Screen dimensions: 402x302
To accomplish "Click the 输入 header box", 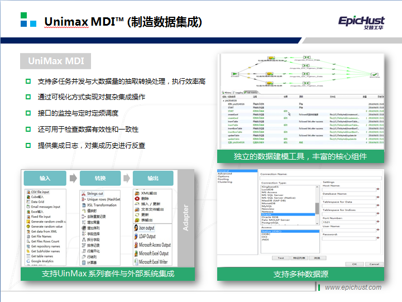I will point(45,178).
